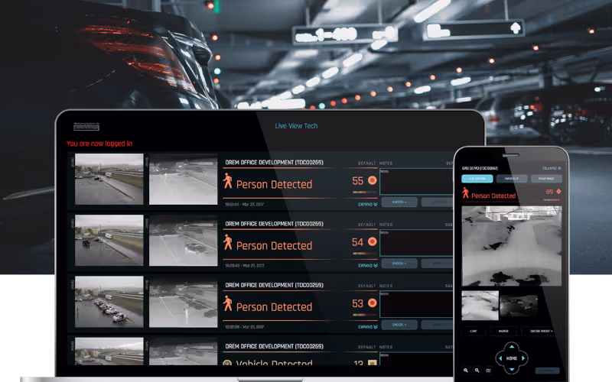This screenshot has height=382, width=612.
Task: Click the 'You are now logged in' message
Action: [99, 144]
